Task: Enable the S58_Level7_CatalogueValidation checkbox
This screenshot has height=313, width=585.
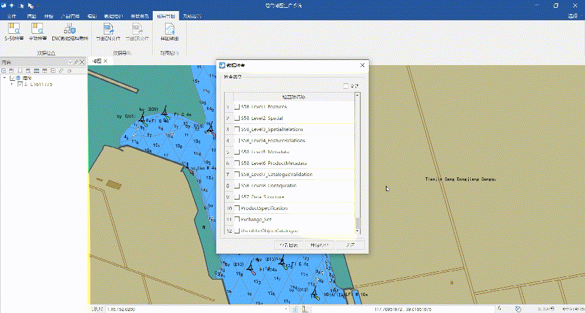Action: (237, 174)
